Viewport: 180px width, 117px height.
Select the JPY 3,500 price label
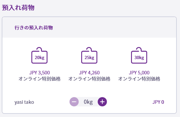(40, 73)
